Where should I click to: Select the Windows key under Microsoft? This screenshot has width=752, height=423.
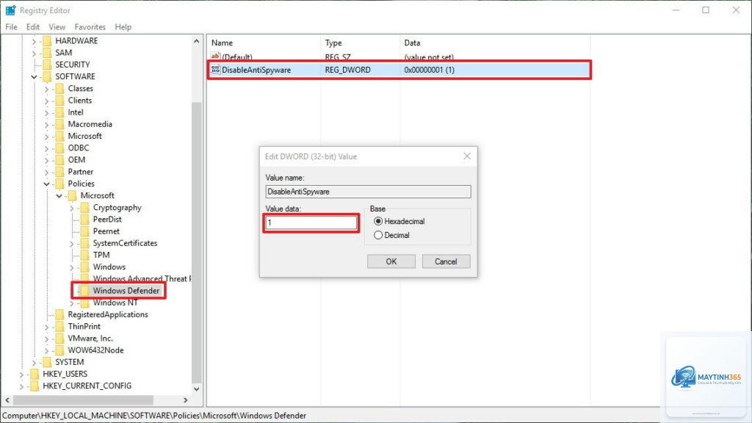(109, 267)
